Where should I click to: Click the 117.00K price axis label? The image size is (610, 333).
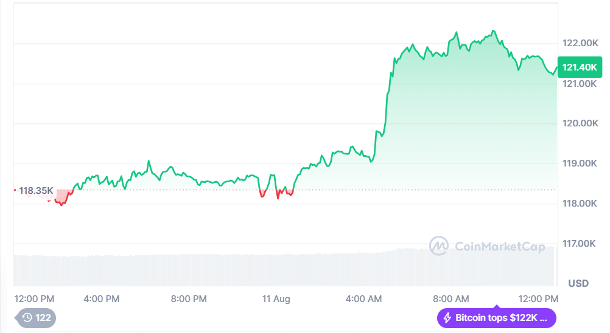[580, 244]
